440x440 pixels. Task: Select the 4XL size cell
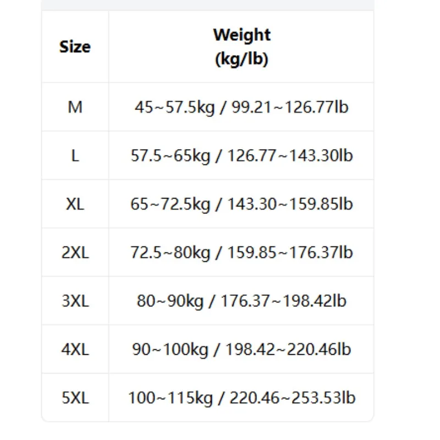pos(75,350)
